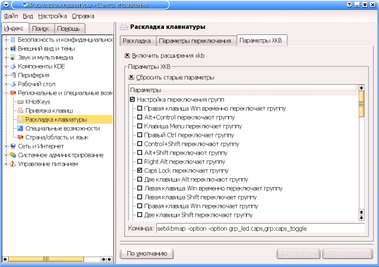Collapse the Региональные и специальные возможности node
This screenshot has height=267, width=379.
pyautogui.click(x=6, y=93)
